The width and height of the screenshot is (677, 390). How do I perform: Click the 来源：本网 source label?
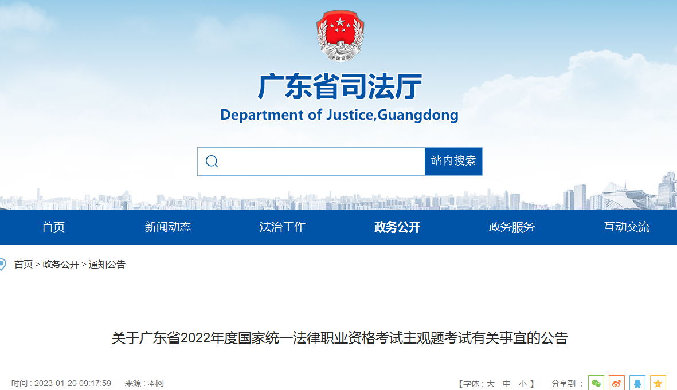point(144,384)
